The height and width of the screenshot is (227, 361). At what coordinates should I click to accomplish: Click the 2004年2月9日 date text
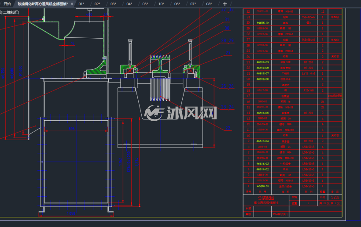point(280,214)
